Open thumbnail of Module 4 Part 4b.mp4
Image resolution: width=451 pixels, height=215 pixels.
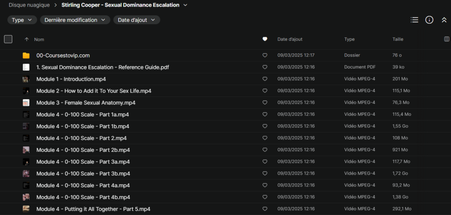tap(26, 197)
